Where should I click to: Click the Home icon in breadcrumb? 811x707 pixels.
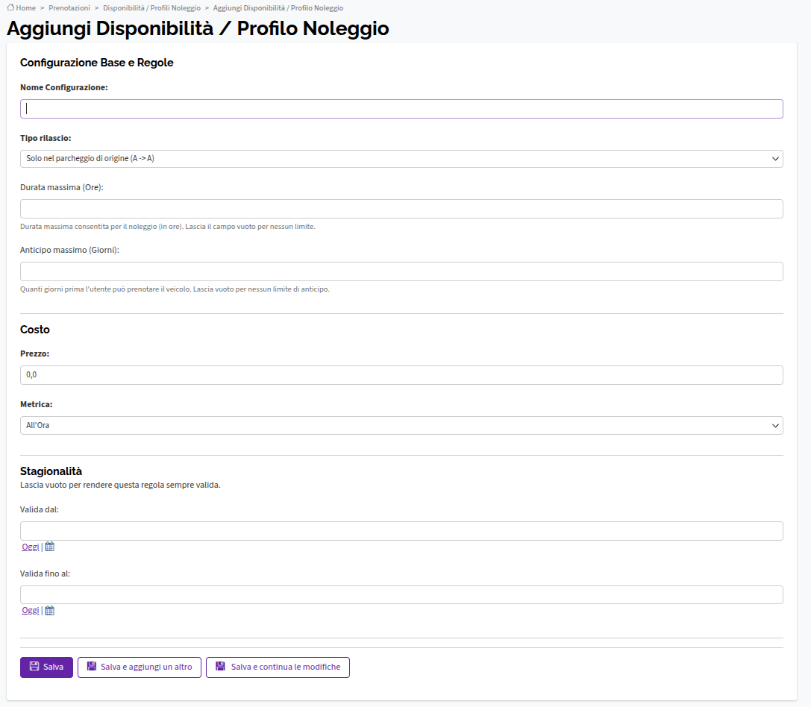point(10,7)
